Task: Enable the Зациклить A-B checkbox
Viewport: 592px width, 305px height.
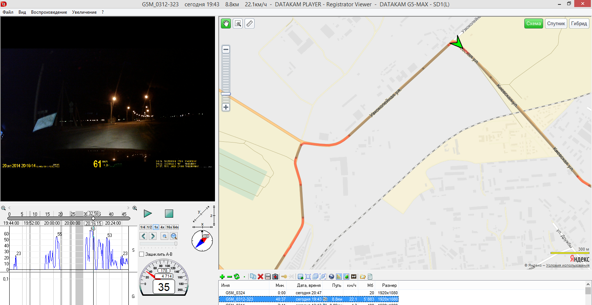Action: [142, 254]
